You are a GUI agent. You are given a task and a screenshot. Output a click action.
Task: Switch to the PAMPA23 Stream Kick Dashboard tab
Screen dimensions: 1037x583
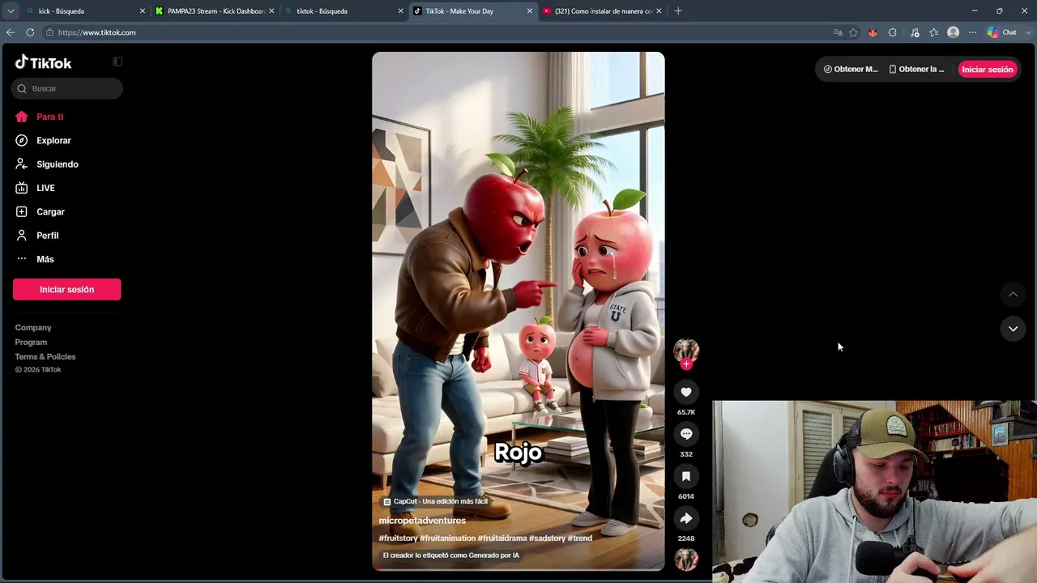215,11
